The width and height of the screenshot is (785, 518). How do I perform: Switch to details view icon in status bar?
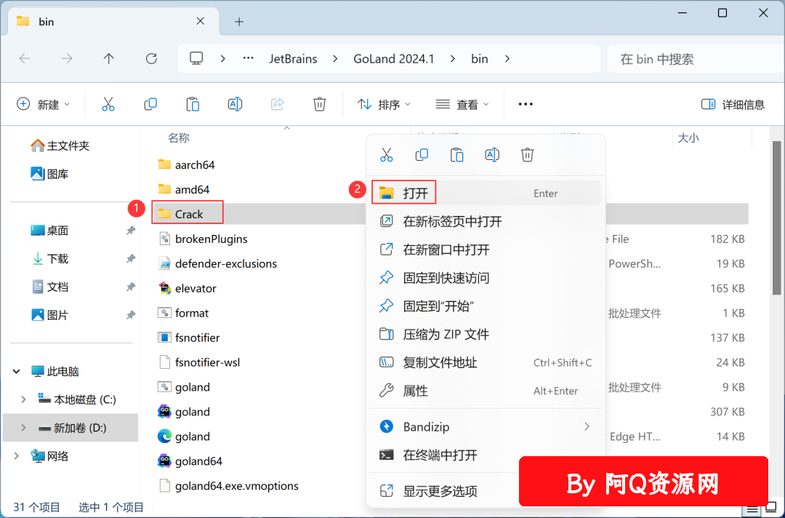tap(752, 510)
